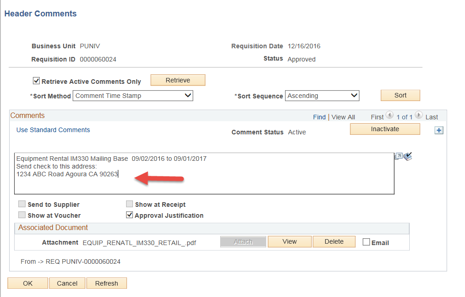The height and width of the screenshot is (297, 465).
Task: Open the Sort Method dropdown
Action: 133,96
